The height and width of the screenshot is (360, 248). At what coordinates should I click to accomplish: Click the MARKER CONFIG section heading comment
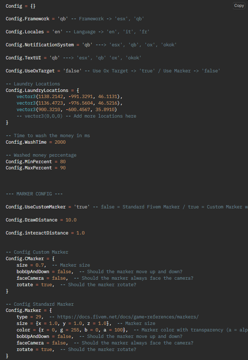[x=34, y=194]
